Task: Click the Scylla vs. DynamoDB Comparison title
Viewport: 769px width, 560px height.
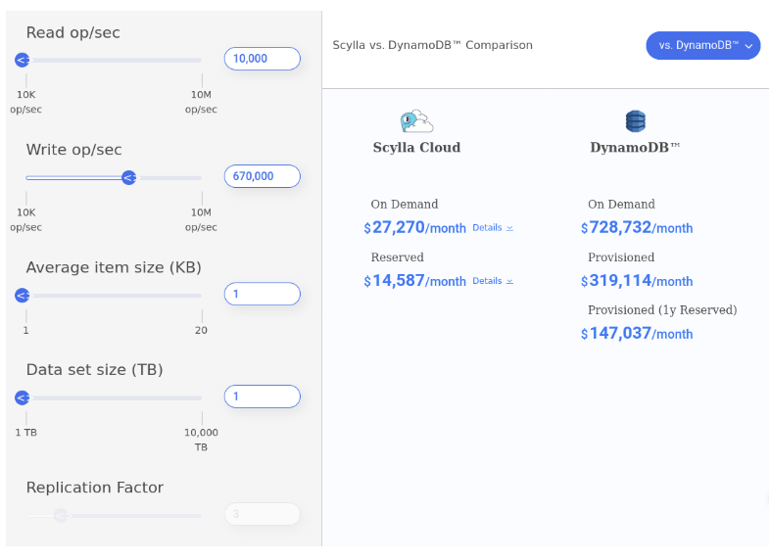Action: (433, 45)
